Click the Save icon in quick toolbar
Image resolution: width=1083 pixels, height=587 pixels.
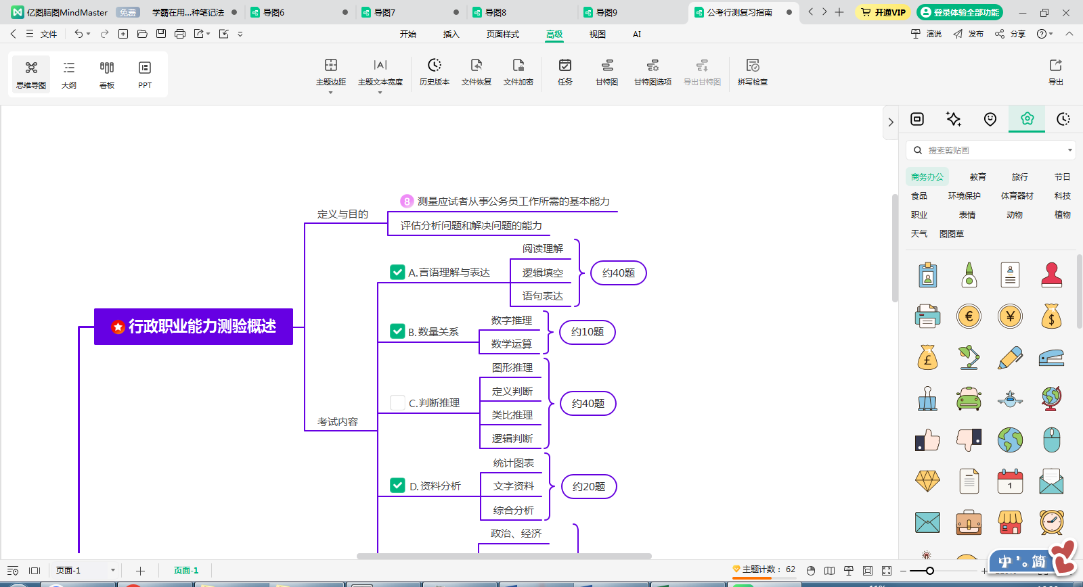(161, 34)
